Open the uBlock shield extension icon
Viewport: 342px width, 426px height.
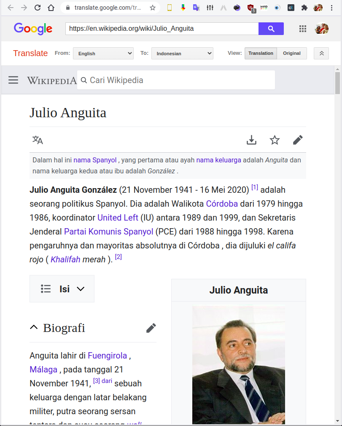251,8
